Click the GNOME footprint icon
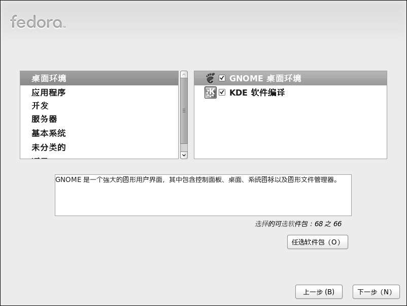The image size is (407, 306). pos(210,78)
